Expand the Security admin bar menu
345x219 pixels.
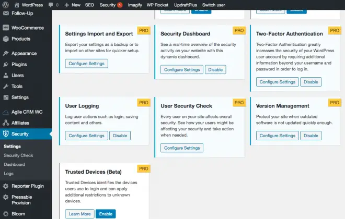click(110, 5)
